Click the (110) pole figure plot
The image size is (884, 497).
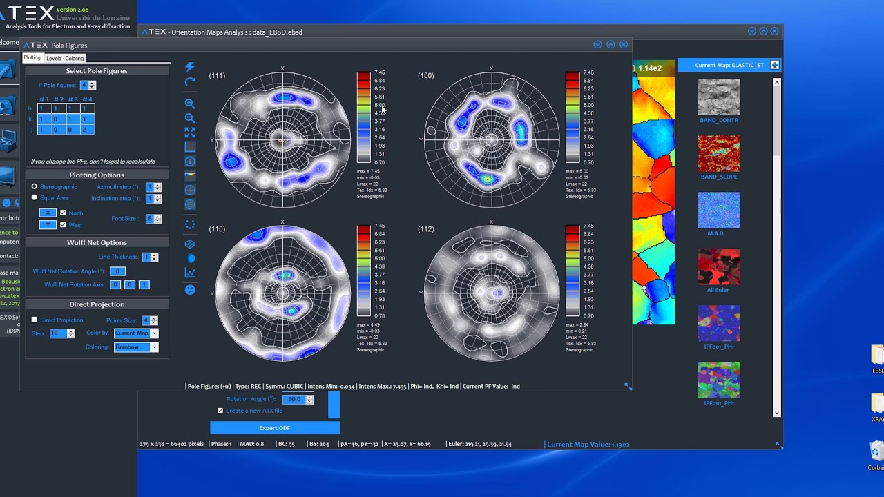pos(282,293)
